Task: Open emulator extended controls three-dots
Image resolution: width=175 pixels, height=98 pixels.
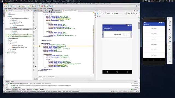Action: coord(170,62)
